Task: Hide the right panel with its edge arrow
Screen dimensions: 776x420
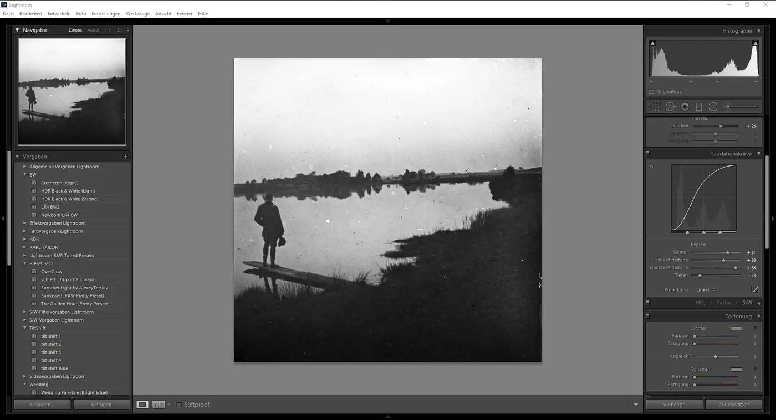Action: click(x=773, y=219)
